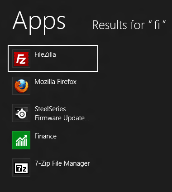Screen dimensions: 172x192
Task: Click the '7-Zip' portion of last result
Action: coord(43,164)
